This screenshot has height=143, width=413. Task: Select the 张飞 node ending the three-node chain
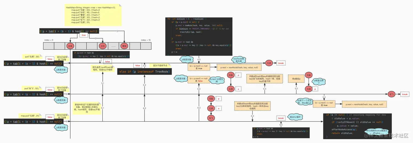coord(211,118)
